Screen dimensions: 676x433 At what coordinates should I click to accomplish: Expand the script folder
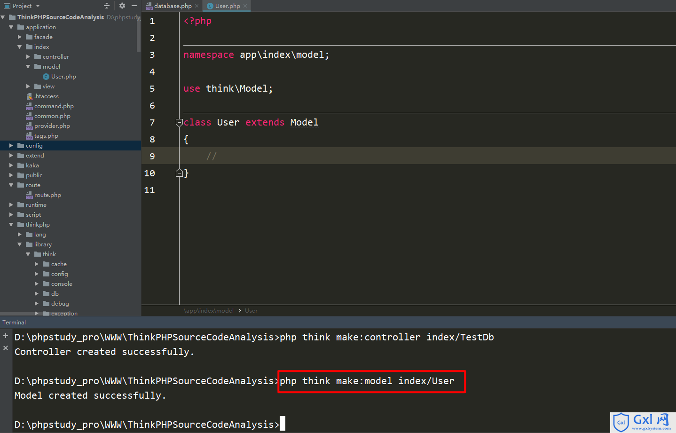tap(11, 215)
